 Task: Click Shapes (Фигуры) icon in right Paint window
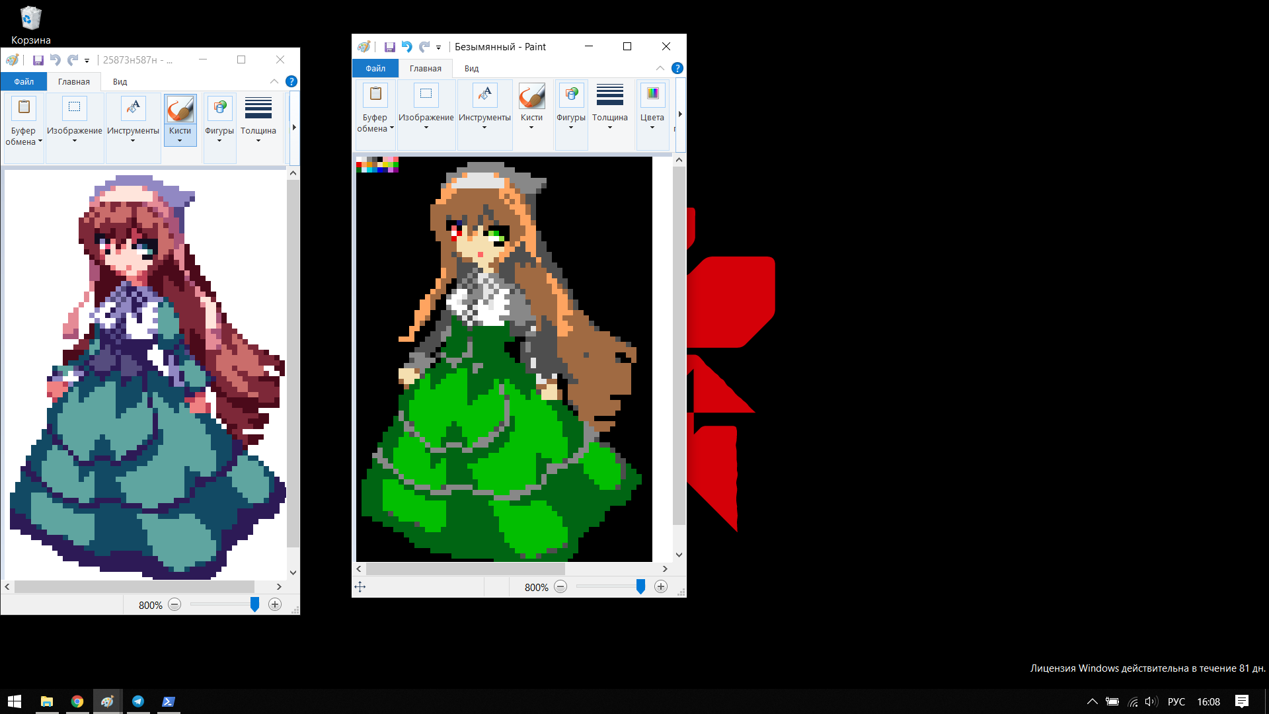[571, 95]
